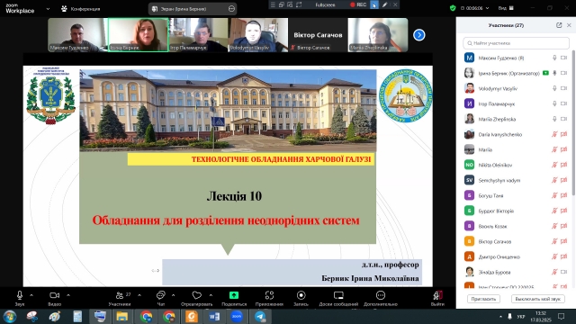Screen dimensions: 576x324
Task: Select participant Semchyshyn vadym in list
Action: coord(516,180)
